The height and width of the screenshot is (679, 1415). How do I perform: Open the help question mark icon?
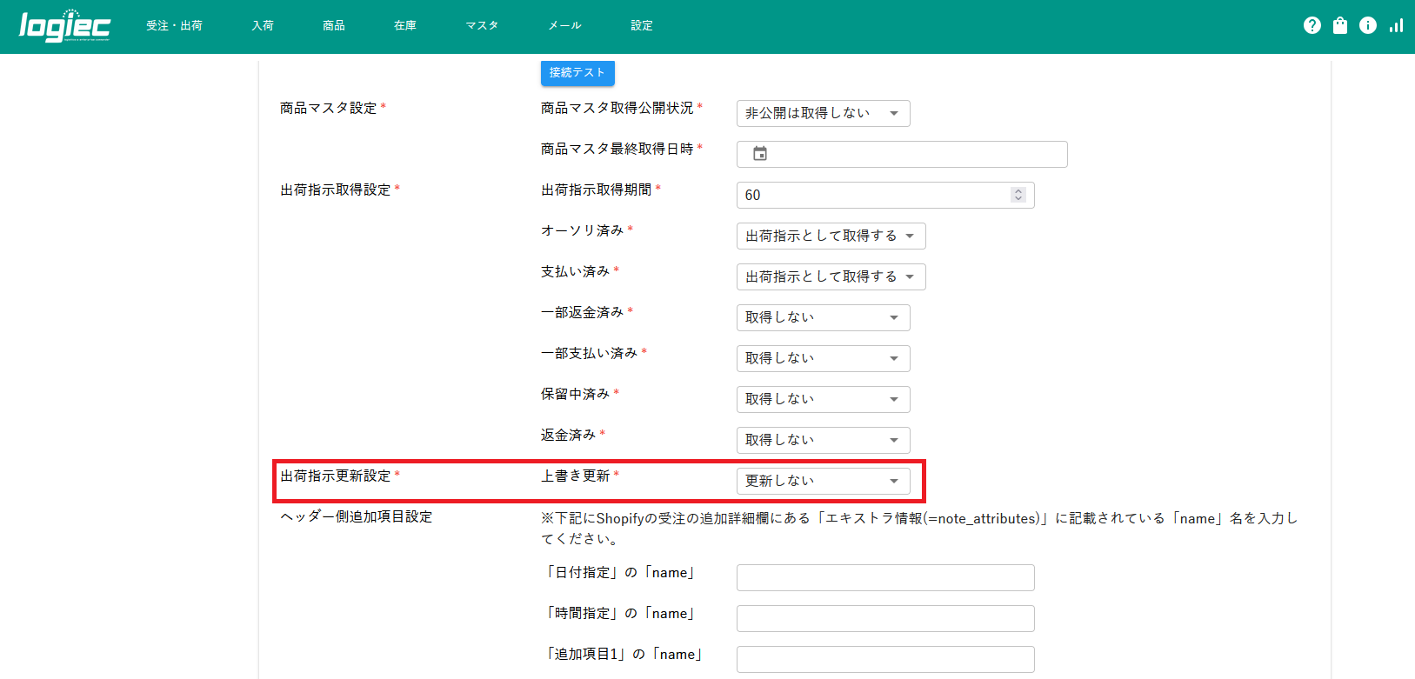(x=1312, y=26)
